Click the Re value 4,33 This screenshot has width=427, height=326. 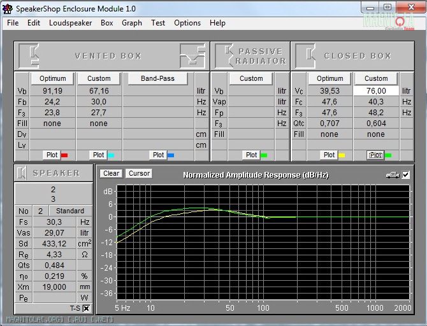(x=54, y=255)
